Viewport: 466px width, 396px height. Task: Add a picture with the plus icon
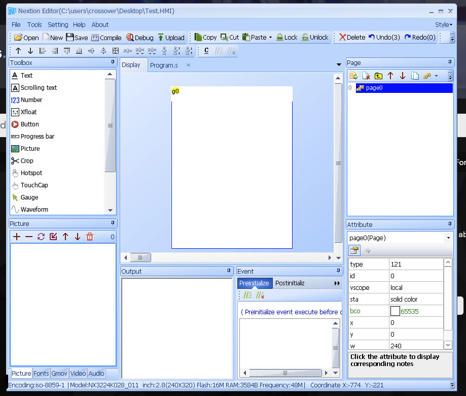17,237
